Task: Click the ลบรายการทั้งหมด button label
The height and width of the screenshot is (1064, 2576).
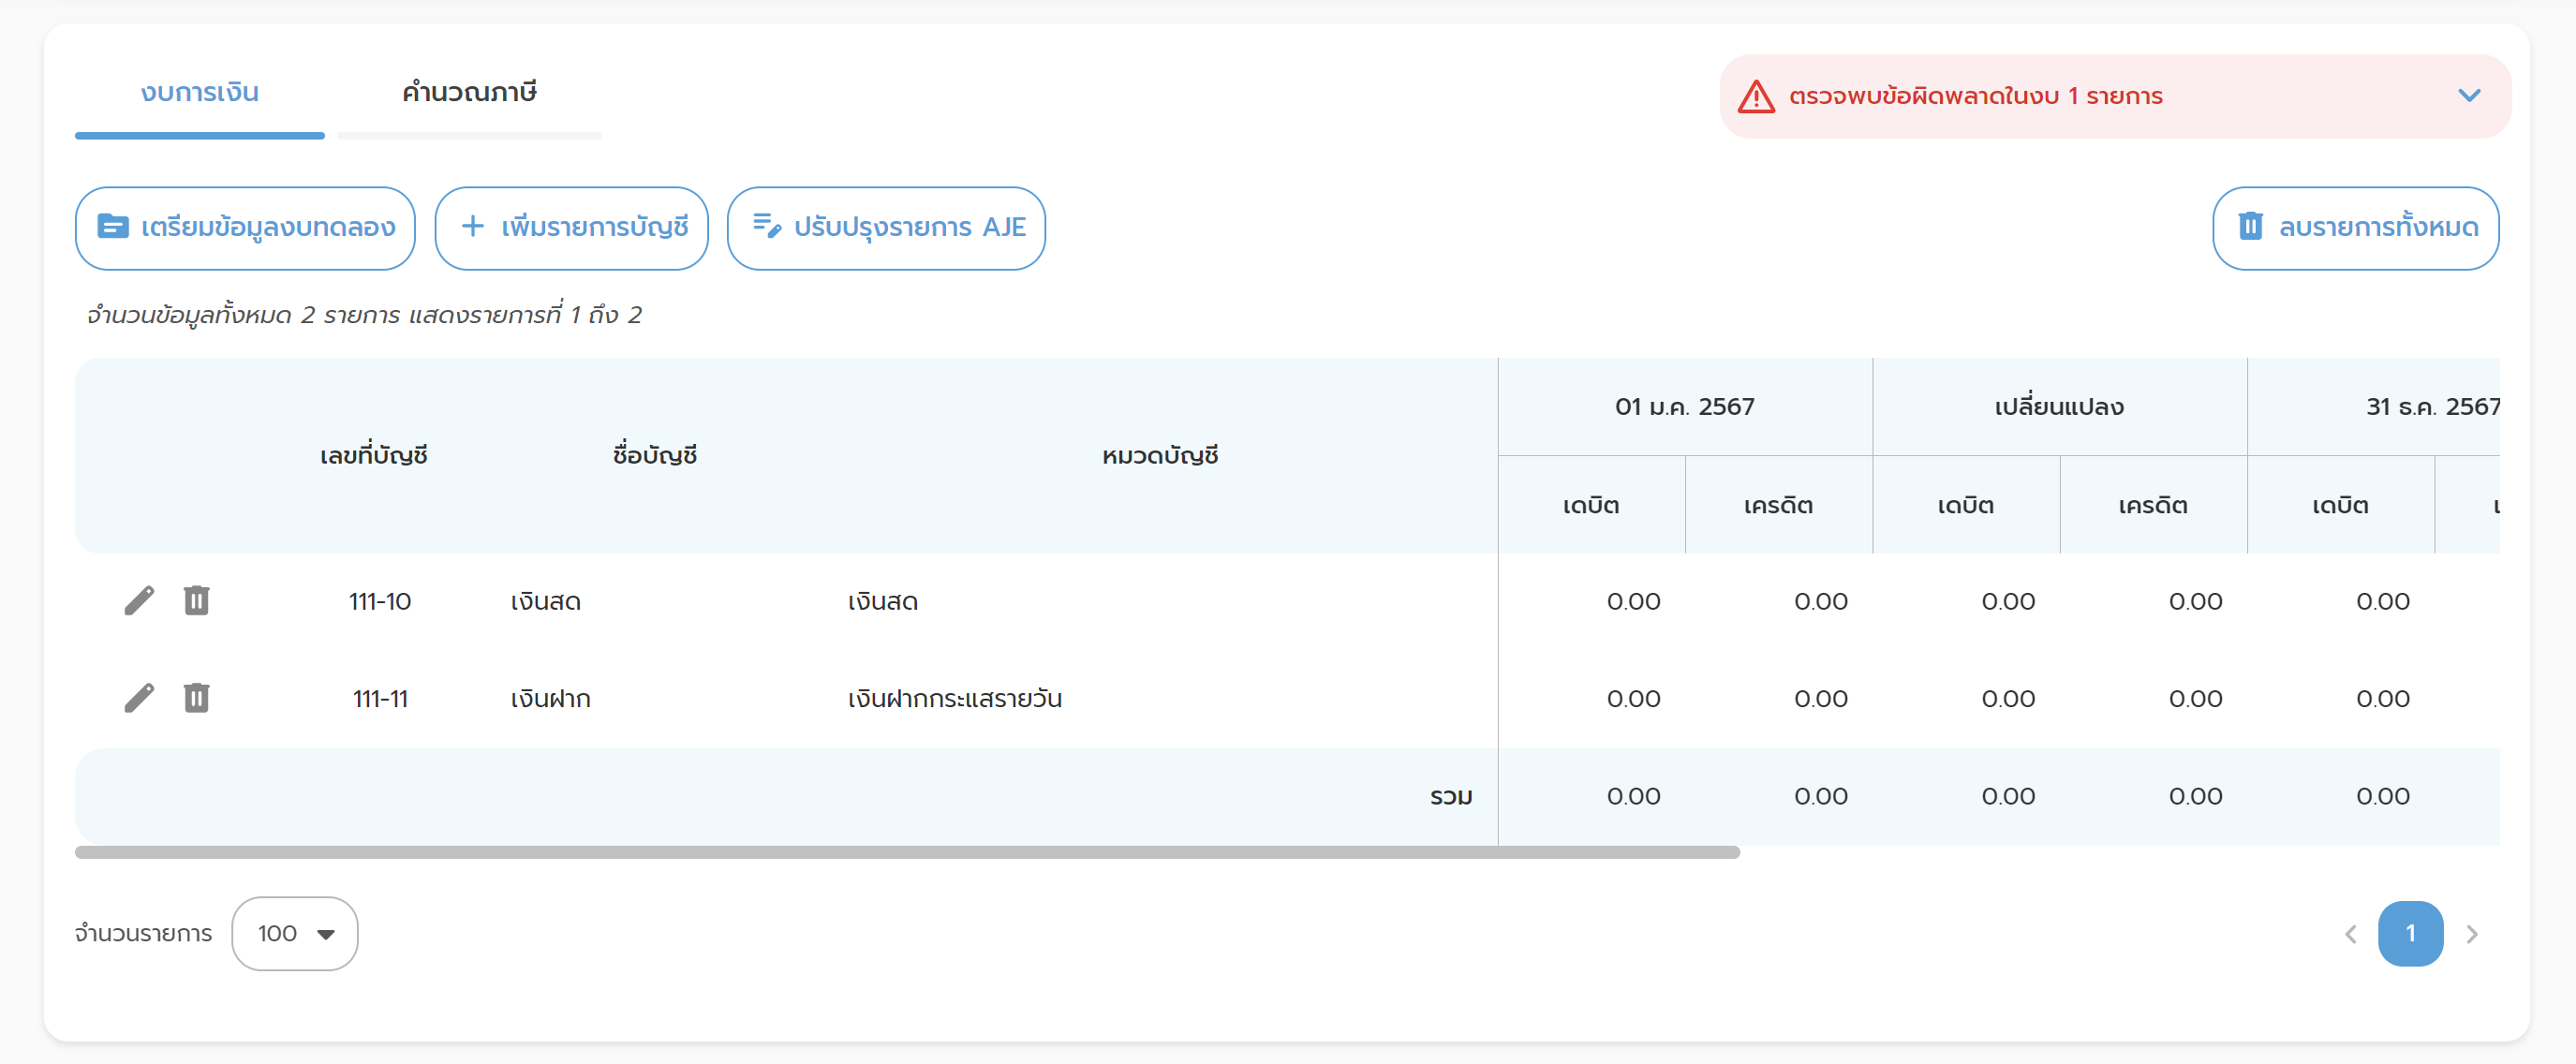Action: coord(2378,228)
